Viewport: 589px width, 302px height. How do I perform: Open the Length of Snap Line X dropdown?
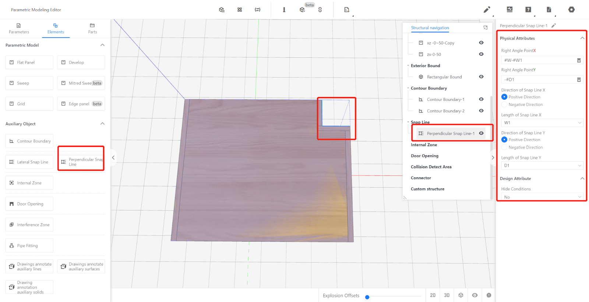[x=542, y=123]
